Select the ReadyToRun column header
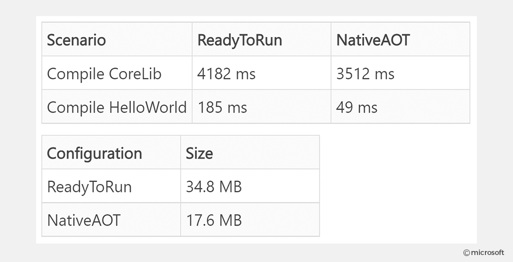 [262, 39]
